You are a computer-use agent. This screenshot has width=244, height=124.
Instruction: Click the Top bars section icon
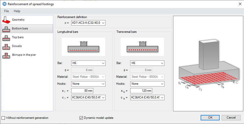click(6, 37)
